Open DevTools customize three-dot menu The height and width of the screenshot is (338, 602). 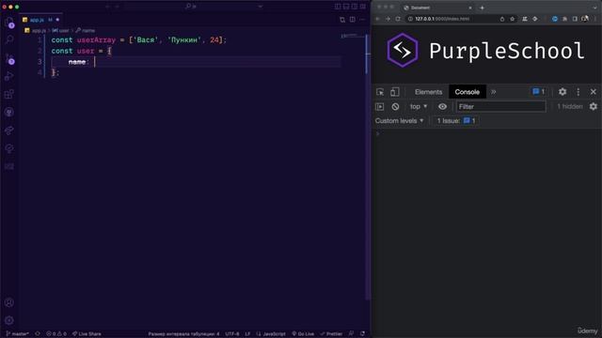(578, 92)
